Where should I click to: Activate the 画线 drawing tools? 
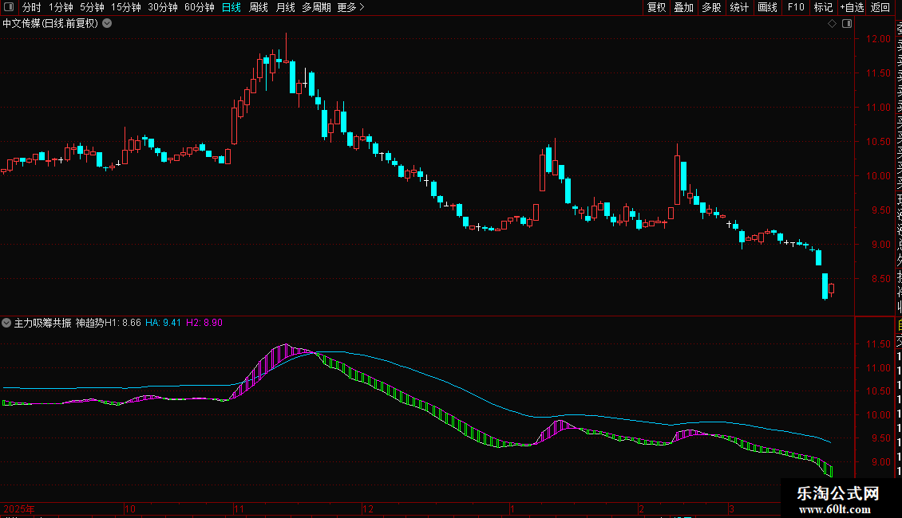pos(767,7)
